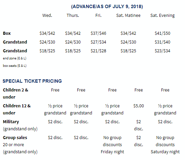
Task: Select Friday end zone price $21/$28
Action: (x=98, y=51)
